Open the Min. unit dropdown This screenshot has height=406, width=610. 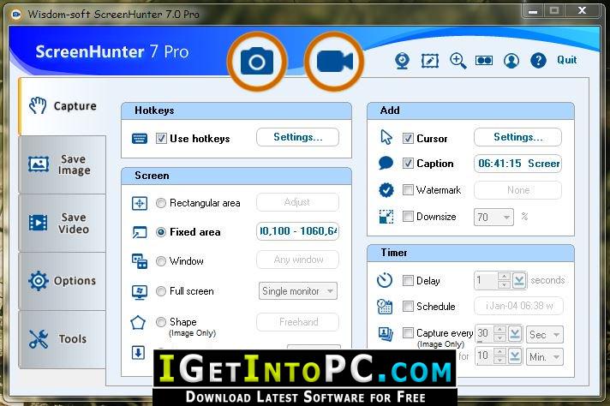tap(544, 356)
